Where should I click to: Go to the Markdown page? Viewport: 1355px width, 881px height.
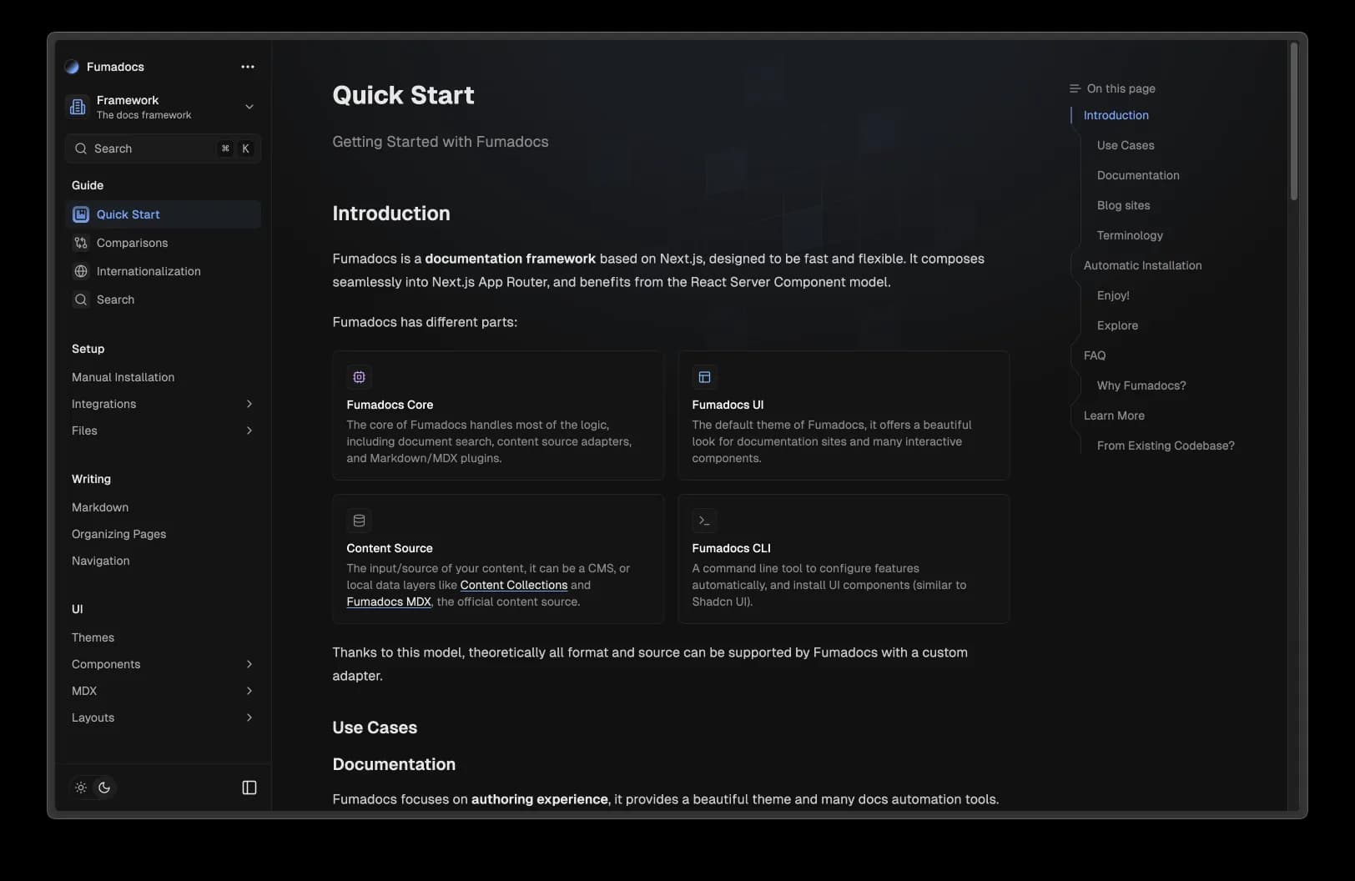tap(100, 507)
